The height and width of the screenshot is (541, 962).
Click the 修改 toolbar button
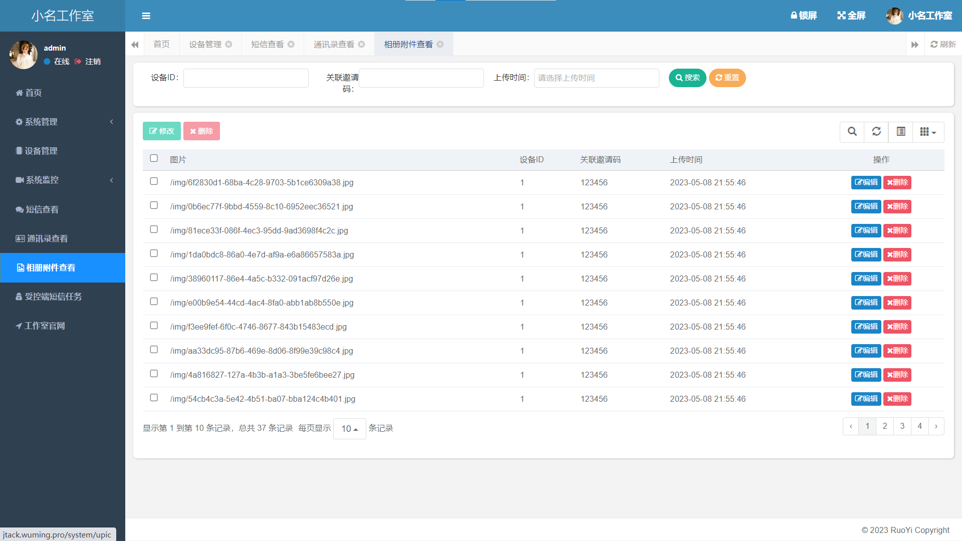pos(161,131)
